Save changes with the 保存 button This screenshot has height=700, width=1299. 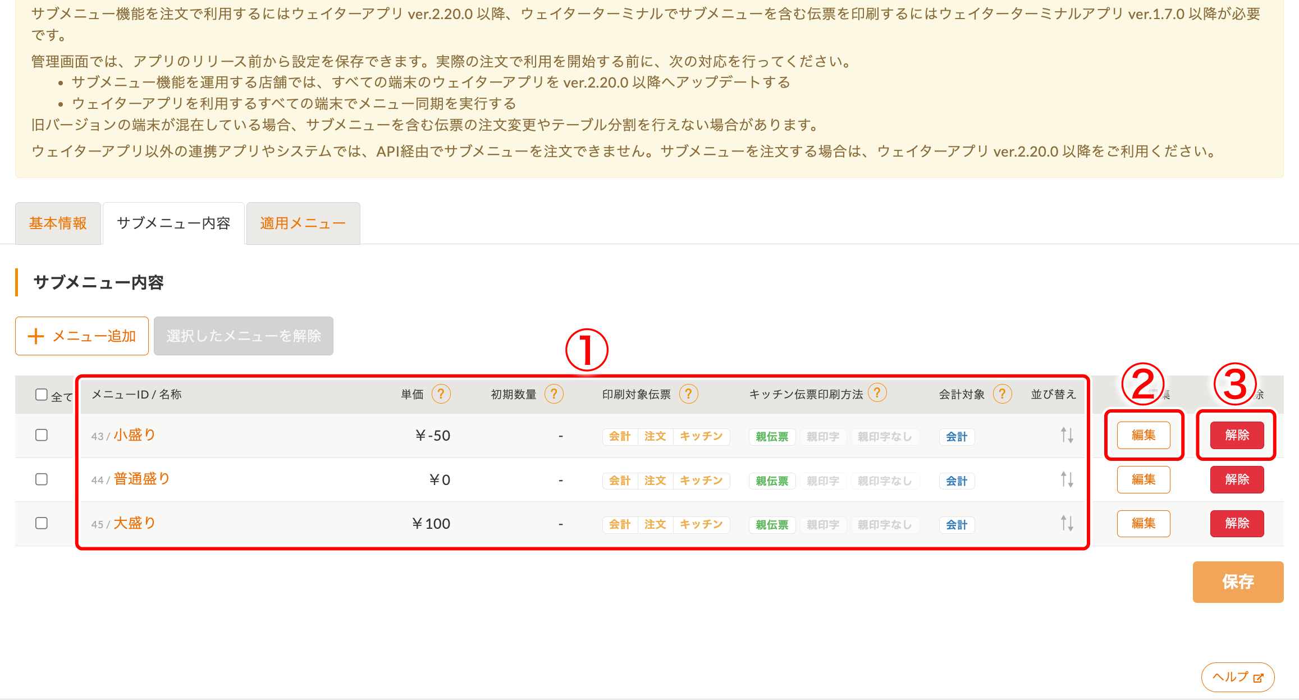[x=1238, y=582]
